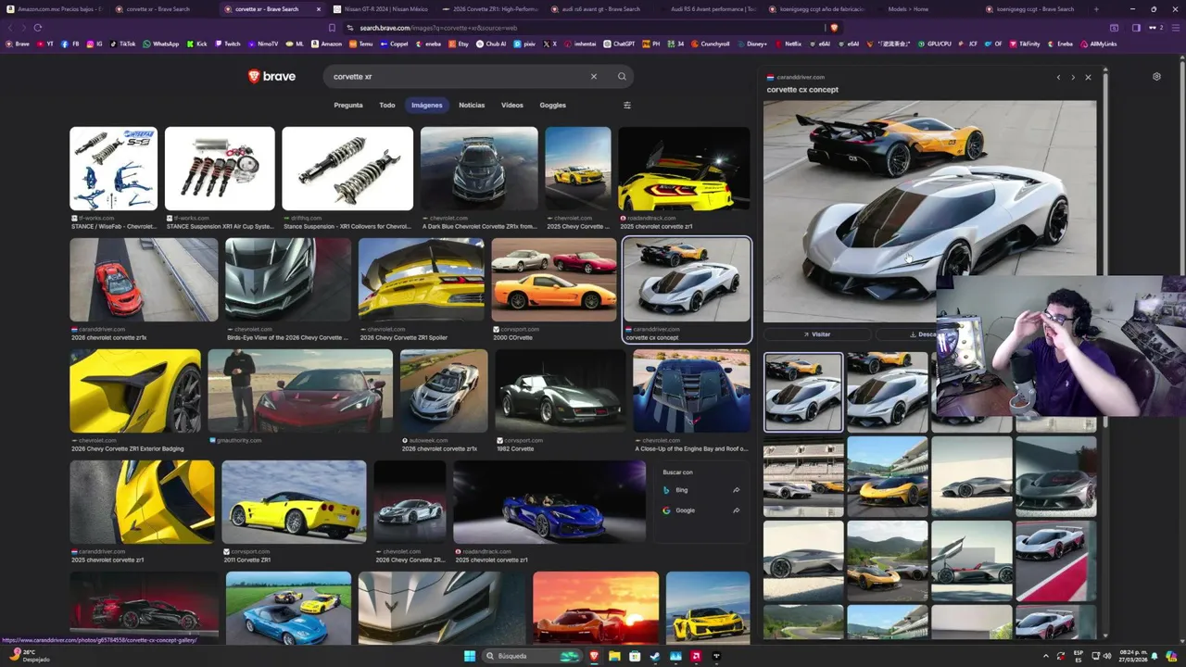Click the bookmark icon in the address bar
Viewport: 1186px width, 667px height.
[x=332, y=28]
